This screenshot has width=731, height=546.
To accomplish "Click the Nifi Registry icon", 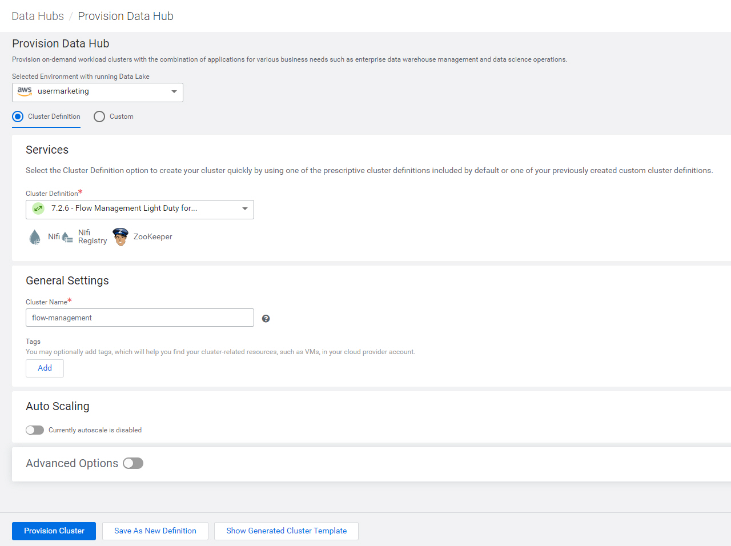I will [x=67, y=237].
